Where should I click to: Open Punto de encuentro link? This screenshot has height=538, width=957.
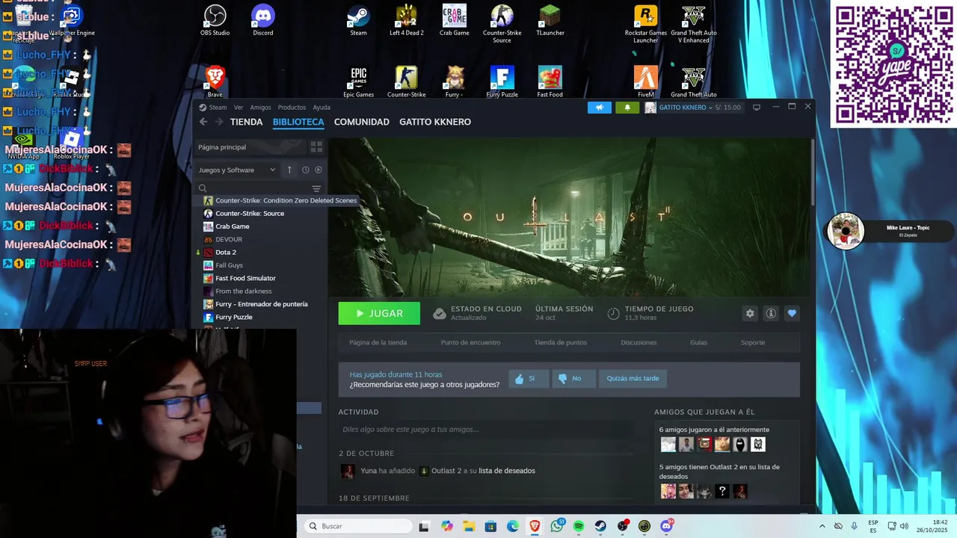[x=470, y=342]
